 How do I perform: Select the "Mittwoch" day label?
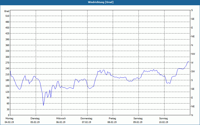[x=61, y=118]
